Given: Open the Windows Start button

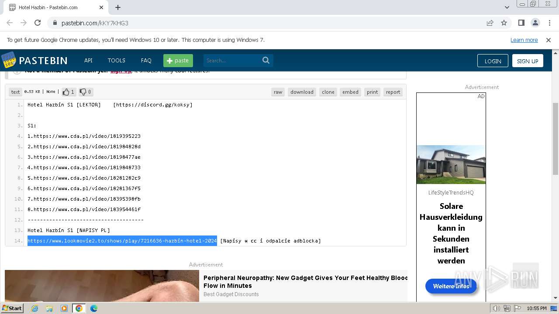Looking at the screenshot, I should pyautogui.click(x=12, y=308).
